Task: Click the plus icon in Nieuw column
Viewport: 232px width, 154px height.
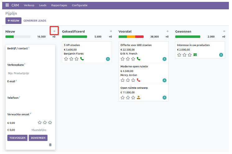Action: [x=54, y=31]
